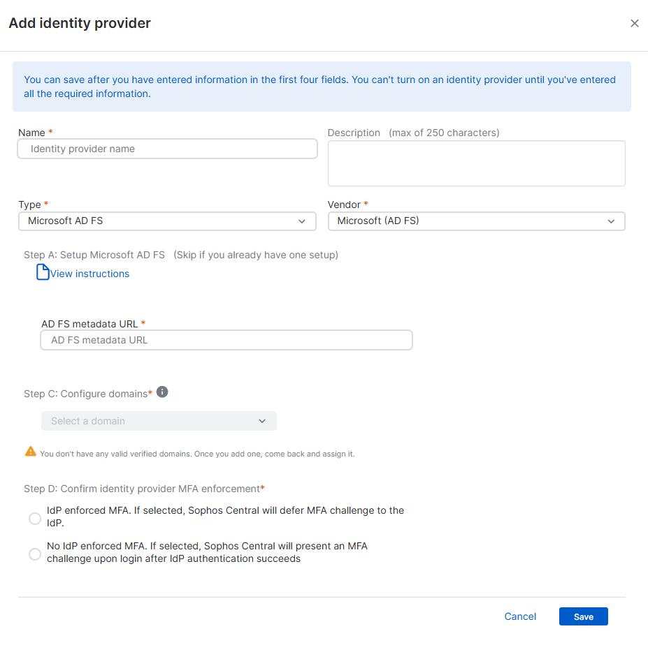The height and width of the screenshot is (645, 648).
Task: Open the Select a domain dropdown
Action: (x=158, y=421)
